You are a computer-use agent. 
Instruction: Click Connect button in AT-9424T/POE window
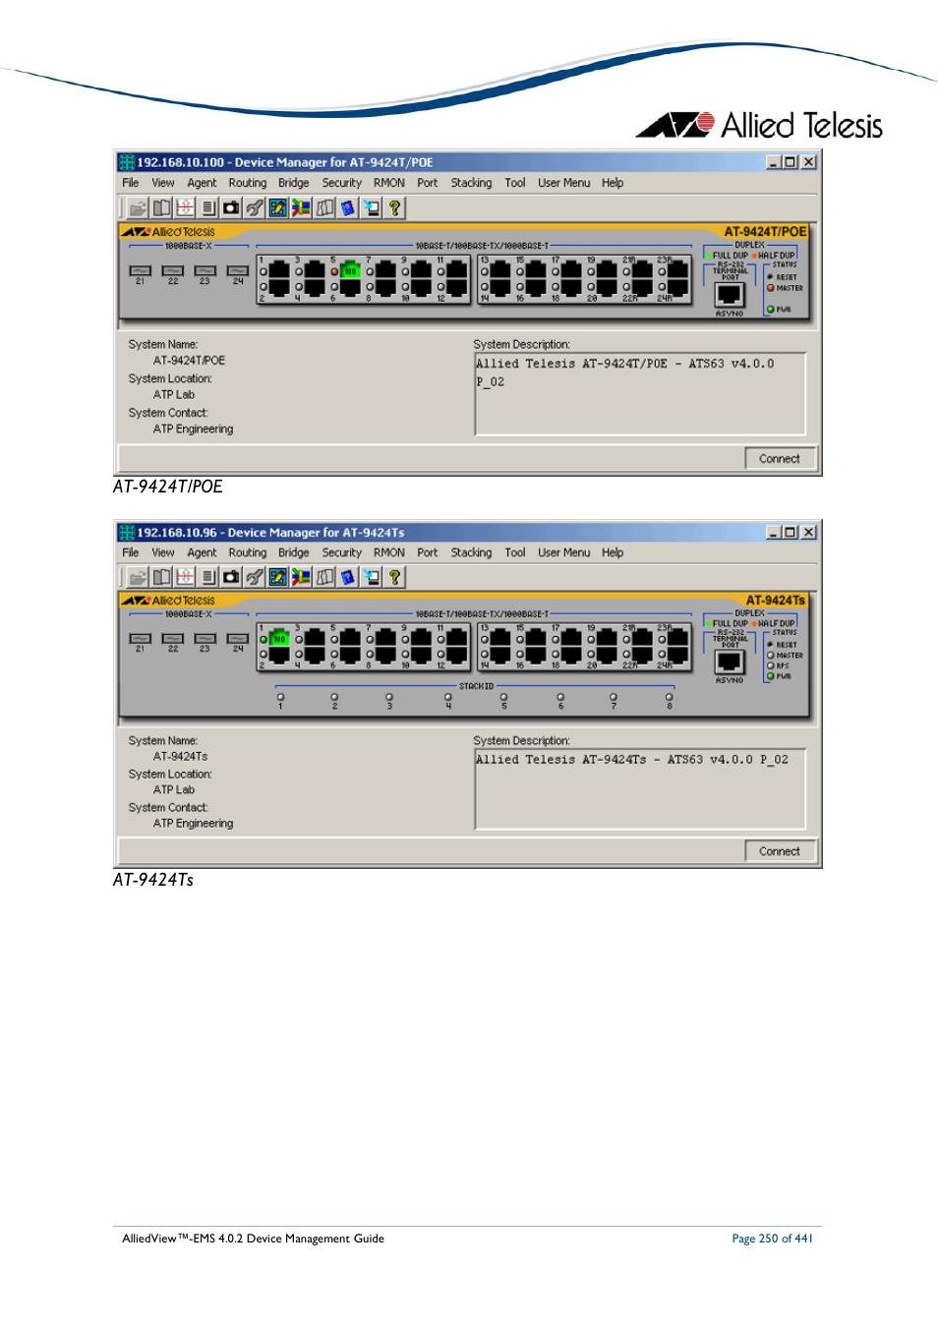(780, 459)
